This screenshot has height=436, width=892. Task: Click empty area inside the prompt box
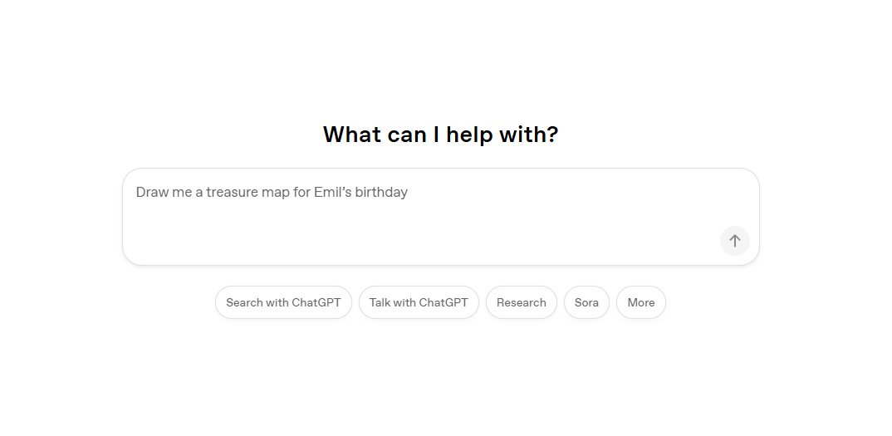coord(415,237)
